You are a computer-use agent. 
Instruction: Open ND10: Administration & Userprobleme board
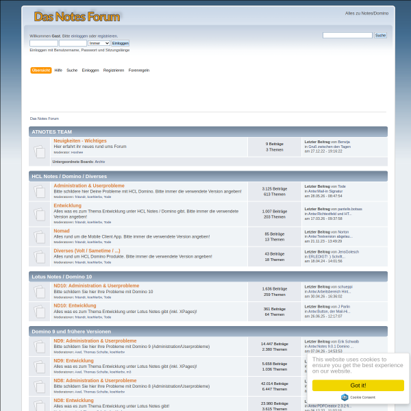tap(97, 286)
